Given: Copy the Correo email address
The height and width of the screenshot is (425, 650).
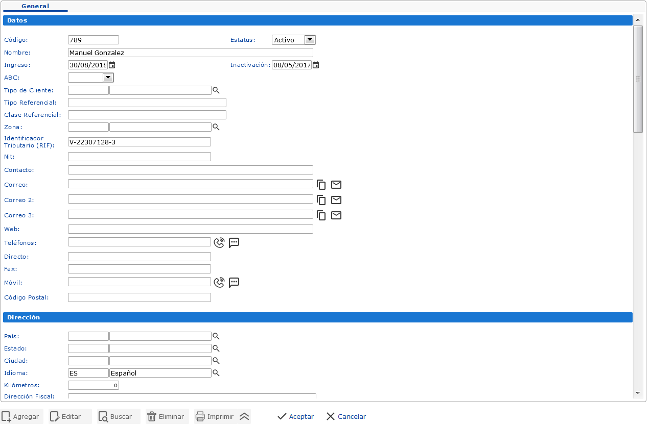Looking at the screenshot, I should tap(321, 185).
